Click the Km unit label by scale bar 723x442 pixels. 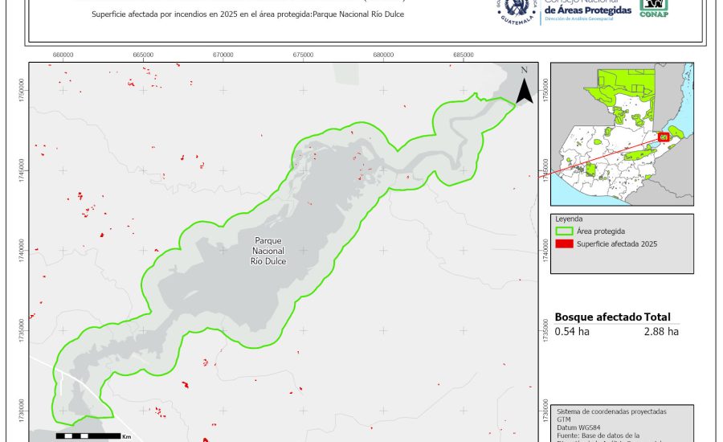coord(126,437)
